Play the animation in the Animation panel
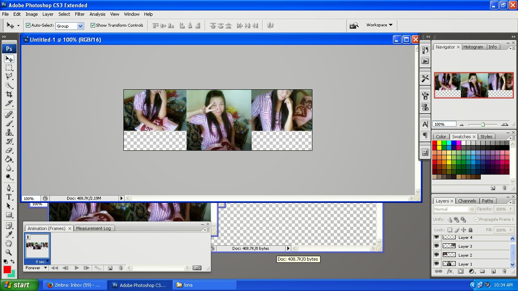This screenshot has height=291, width=518. (x=77, y=267)
